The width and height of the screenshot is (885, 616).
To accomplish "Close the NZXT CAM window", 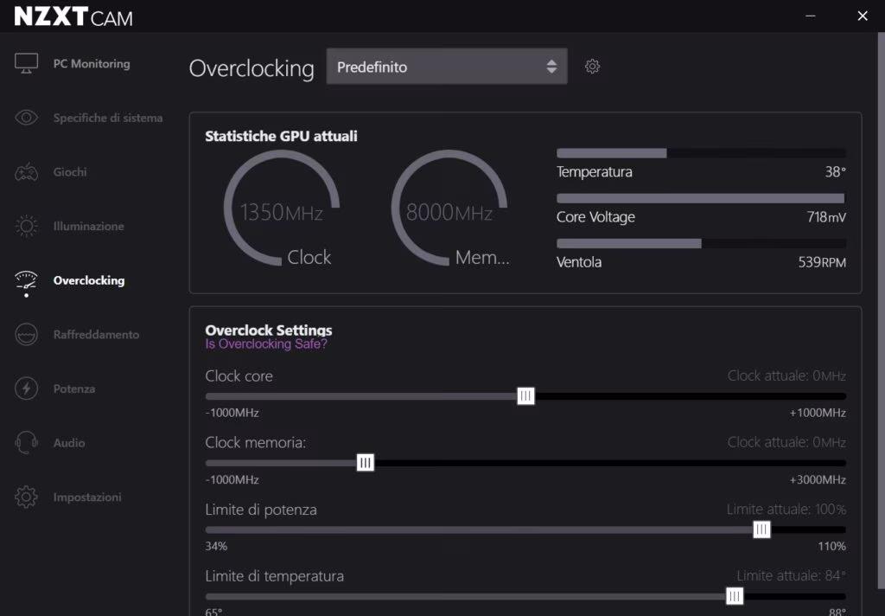I will click(x=863, y=16).
